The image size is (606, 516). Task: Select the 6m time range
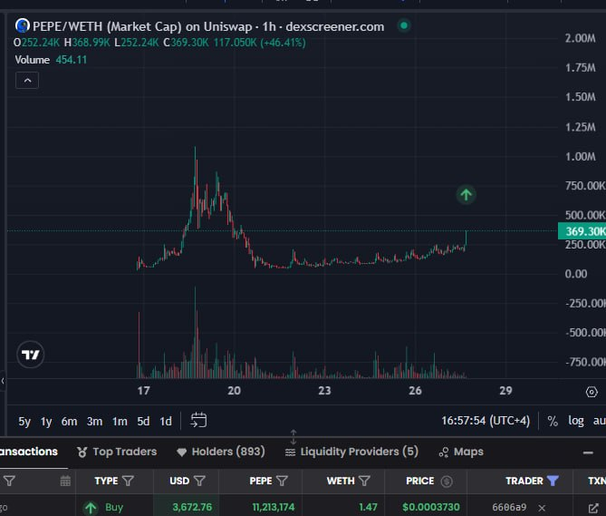click(x=69, y=421)
